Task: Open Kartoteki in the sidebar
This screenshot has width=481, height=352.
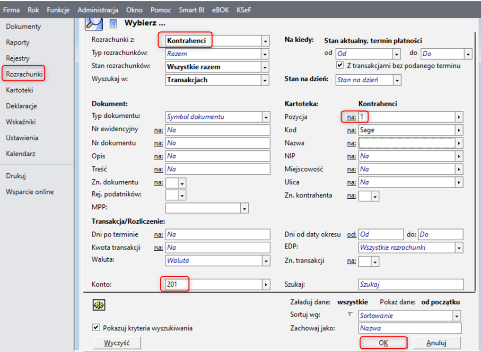Action: (19, 90)
